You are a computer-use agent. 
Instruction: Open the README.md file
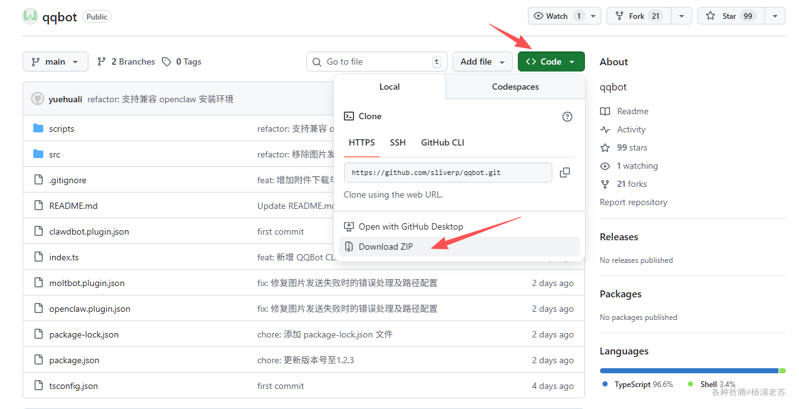(73, 206)
